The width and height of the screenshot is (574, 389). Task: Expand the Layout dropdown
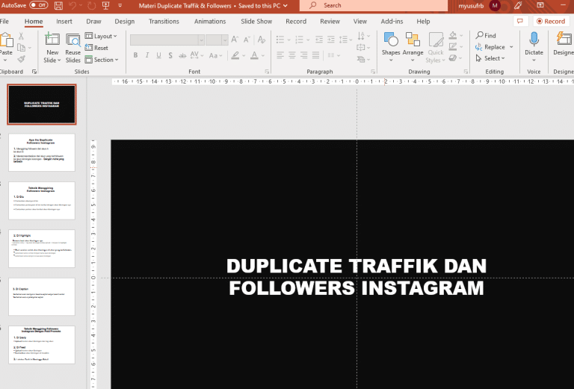(101, 36)
